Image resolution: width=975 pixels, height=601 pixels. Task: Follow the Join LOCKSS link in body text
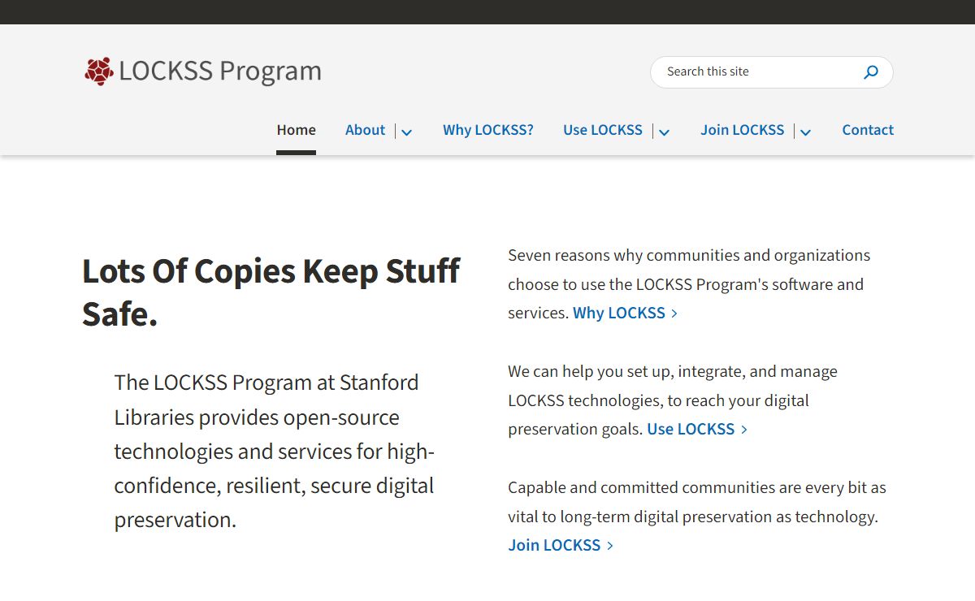[x=561, y=545]
